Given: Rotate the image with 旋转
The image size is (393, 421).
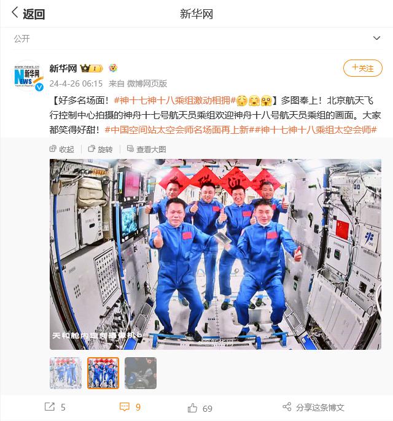Looking at the screenshot, I should (101, 149).
